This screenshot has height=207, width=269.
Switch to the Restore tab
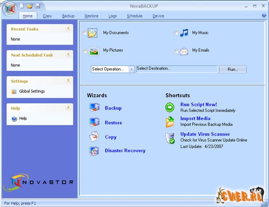91,16
